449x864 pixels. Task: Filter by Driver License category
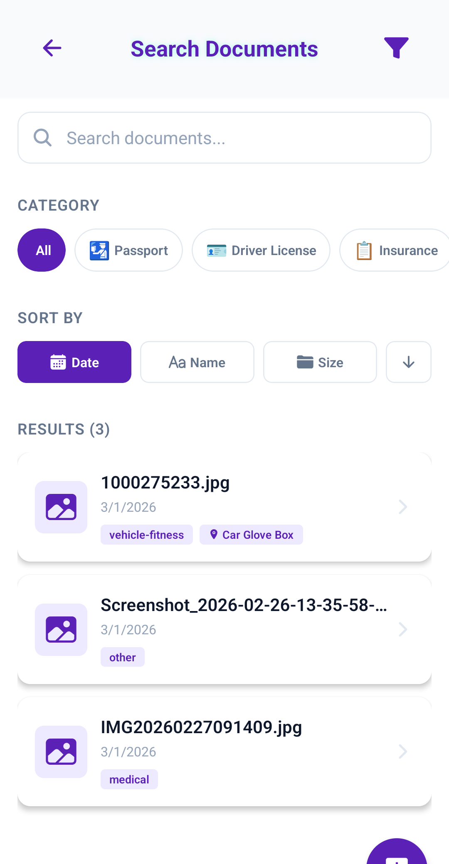(261, 250)
